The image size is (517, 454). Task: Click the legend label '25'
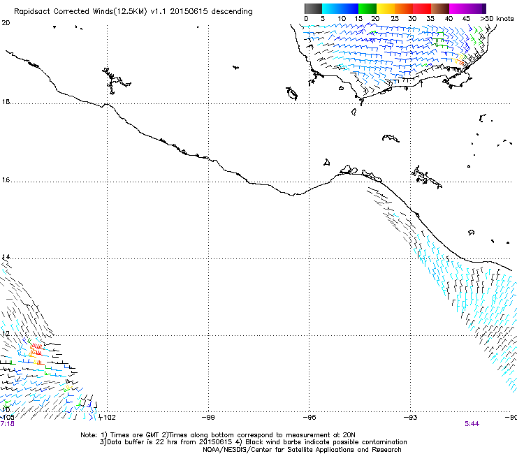394,19
